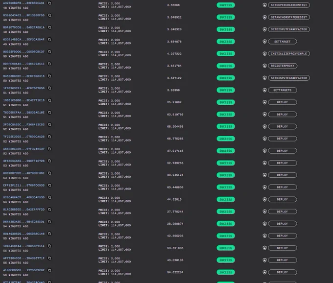Copy hash of the 25.91692 fee transaction
Image resolution: width=333 pixels, height=283 pixels.
pyautogui.click(x=49, y=100)
